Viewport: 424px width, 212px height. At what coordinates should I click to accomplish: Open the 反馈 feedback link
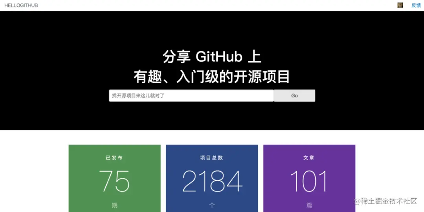point(416,5)
